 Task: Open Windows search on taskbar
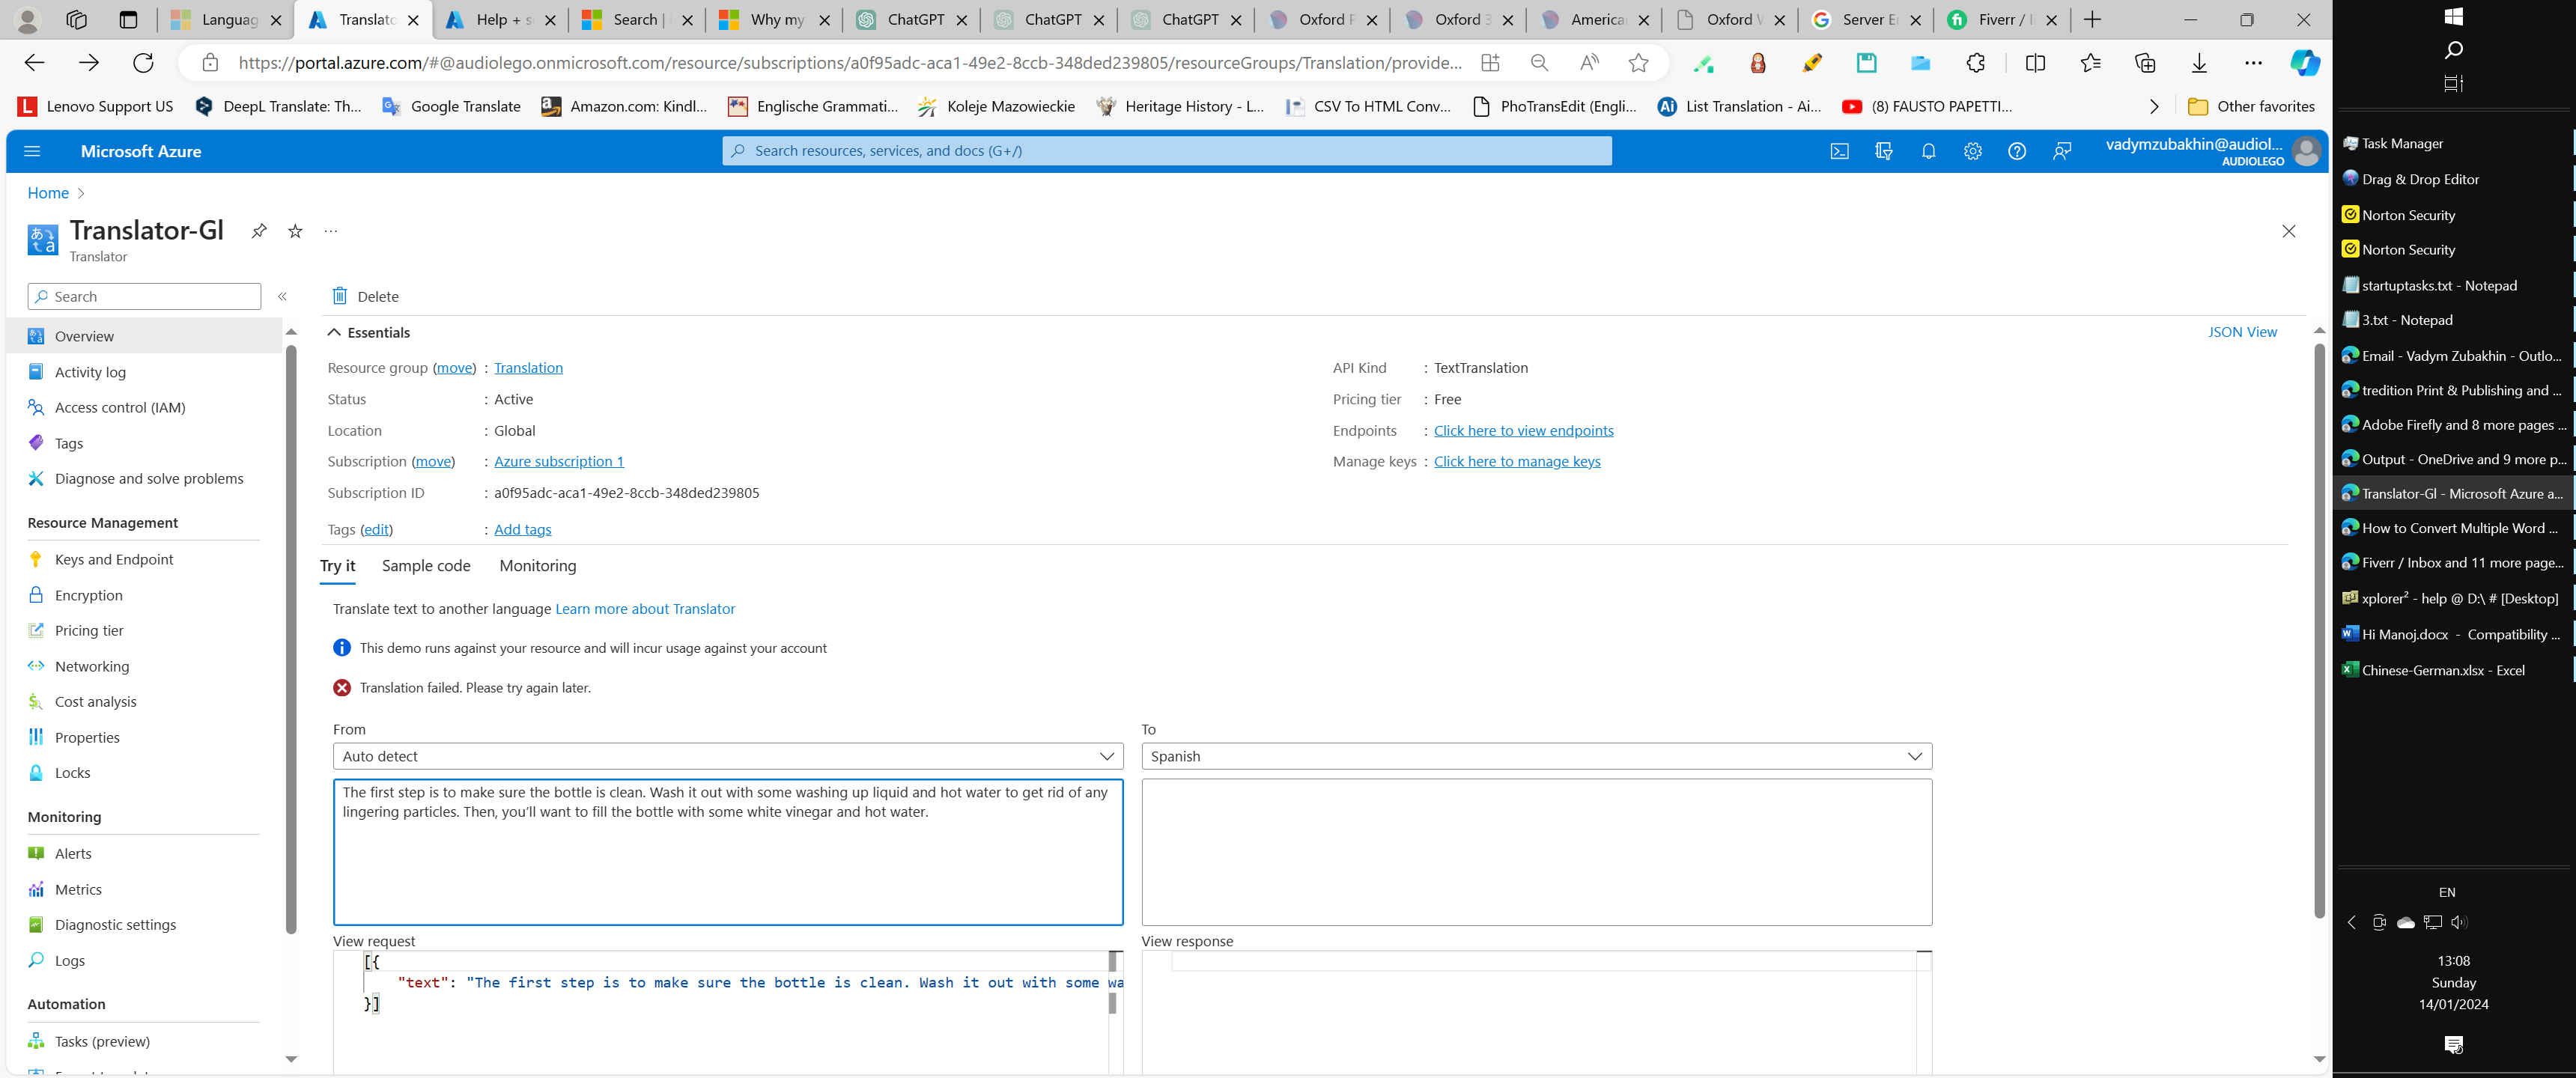coord(2453,50)
